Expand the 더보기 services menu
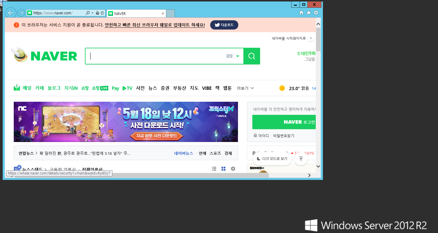The width and height of the screenshot is (438, 233). [245, 88]
